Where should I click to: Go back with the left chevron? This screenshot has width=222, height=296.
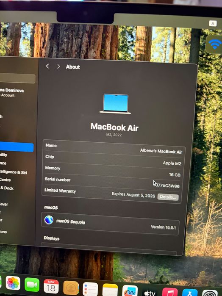coord(47,66)
